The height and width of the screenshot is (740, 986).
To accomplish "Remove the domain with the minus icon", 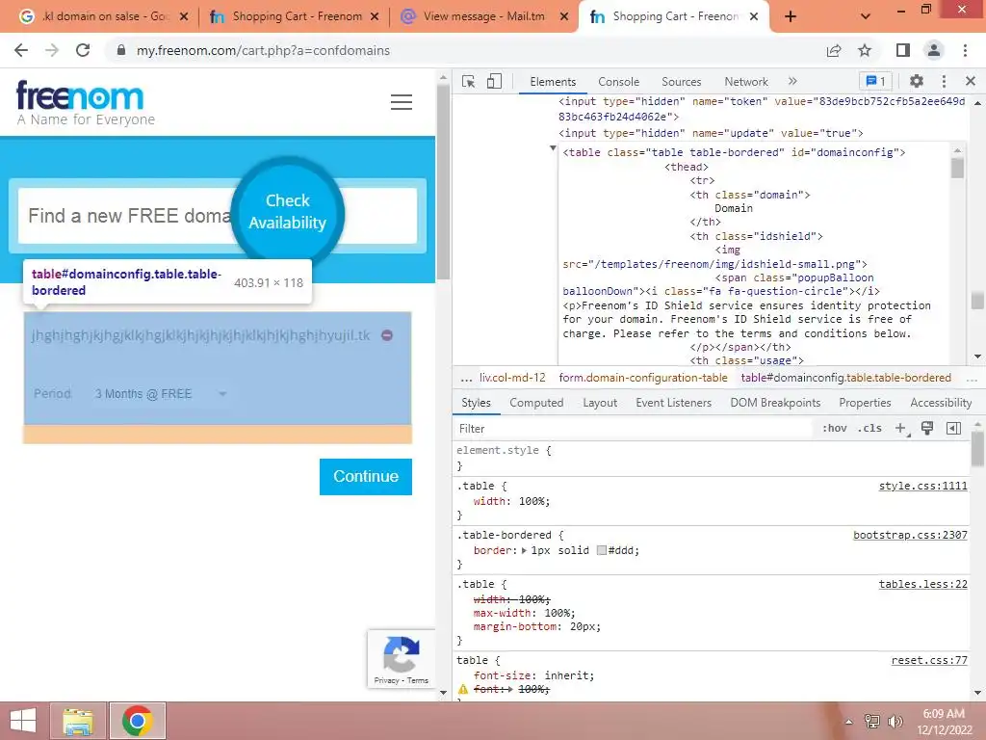I will (x=387, y=335).
